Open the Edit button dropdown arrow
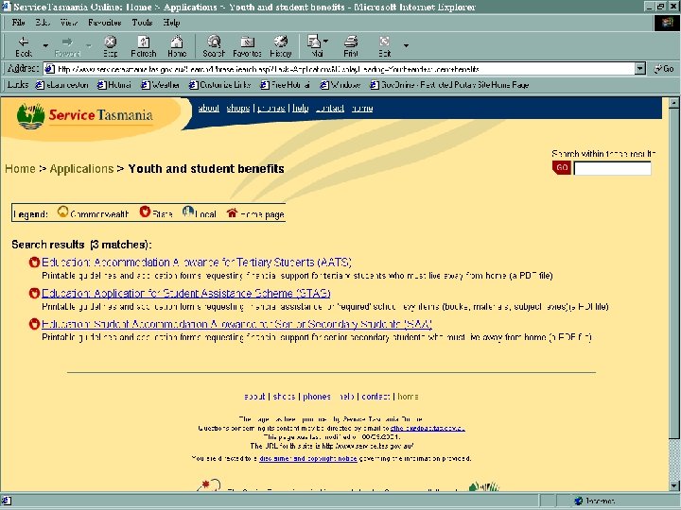This screenshot has height=510, width=681. click(406, 45)
